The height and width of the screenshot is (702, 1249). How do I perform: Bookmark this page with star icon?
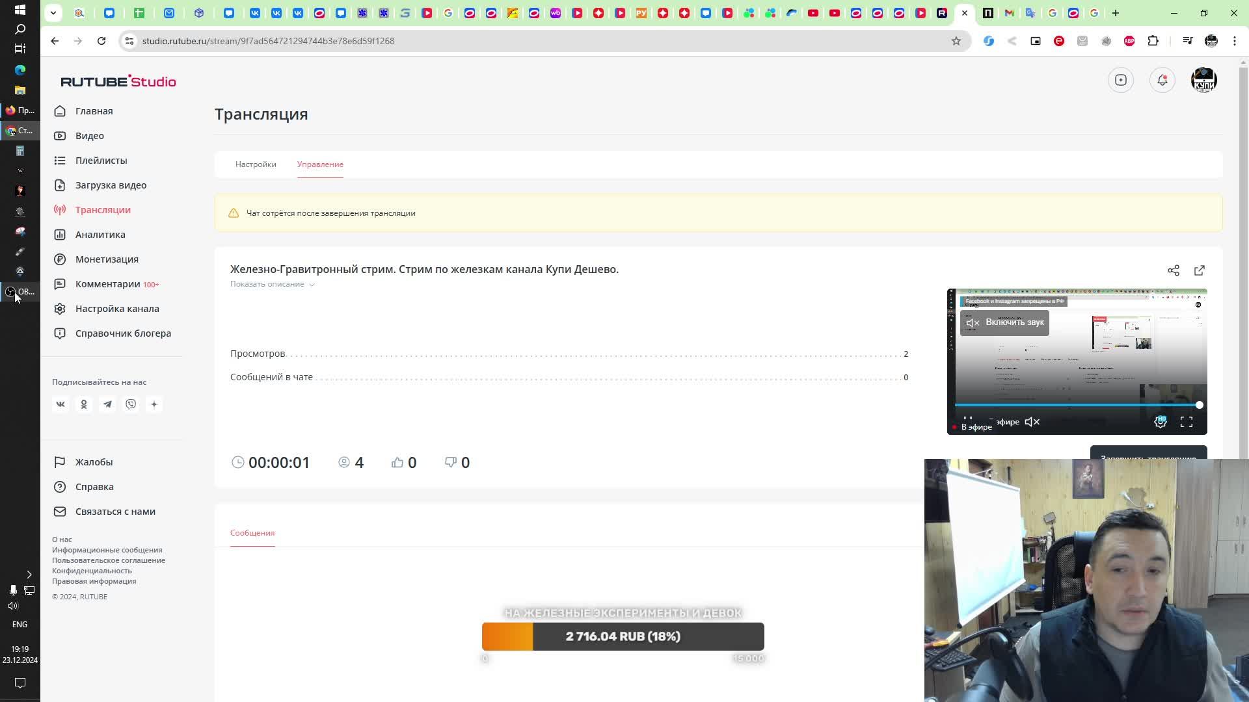(956, 41)
